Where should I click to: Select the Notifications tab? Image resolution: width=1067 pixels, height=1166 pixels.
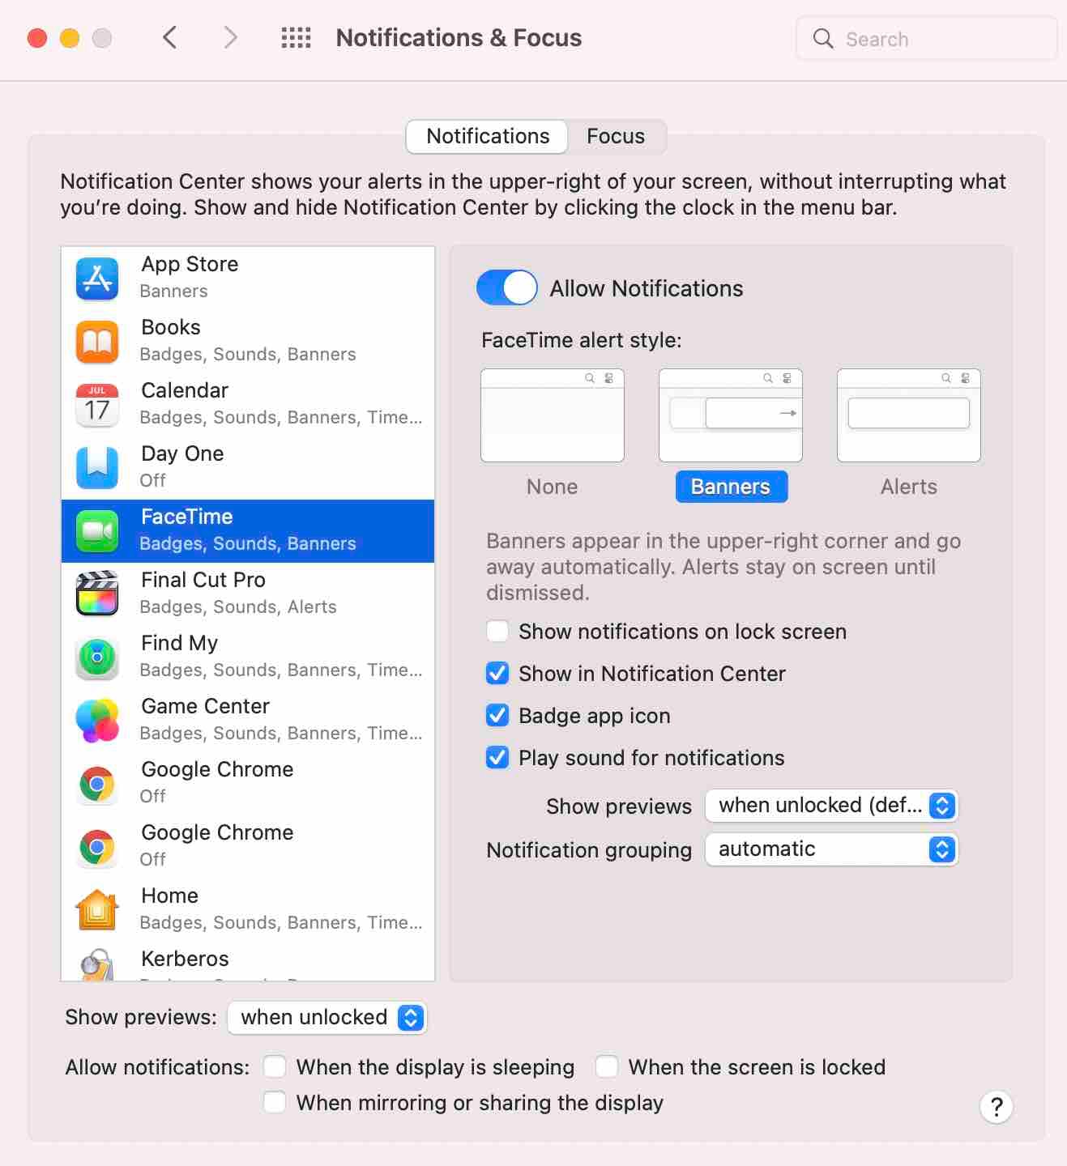(485, 136)
